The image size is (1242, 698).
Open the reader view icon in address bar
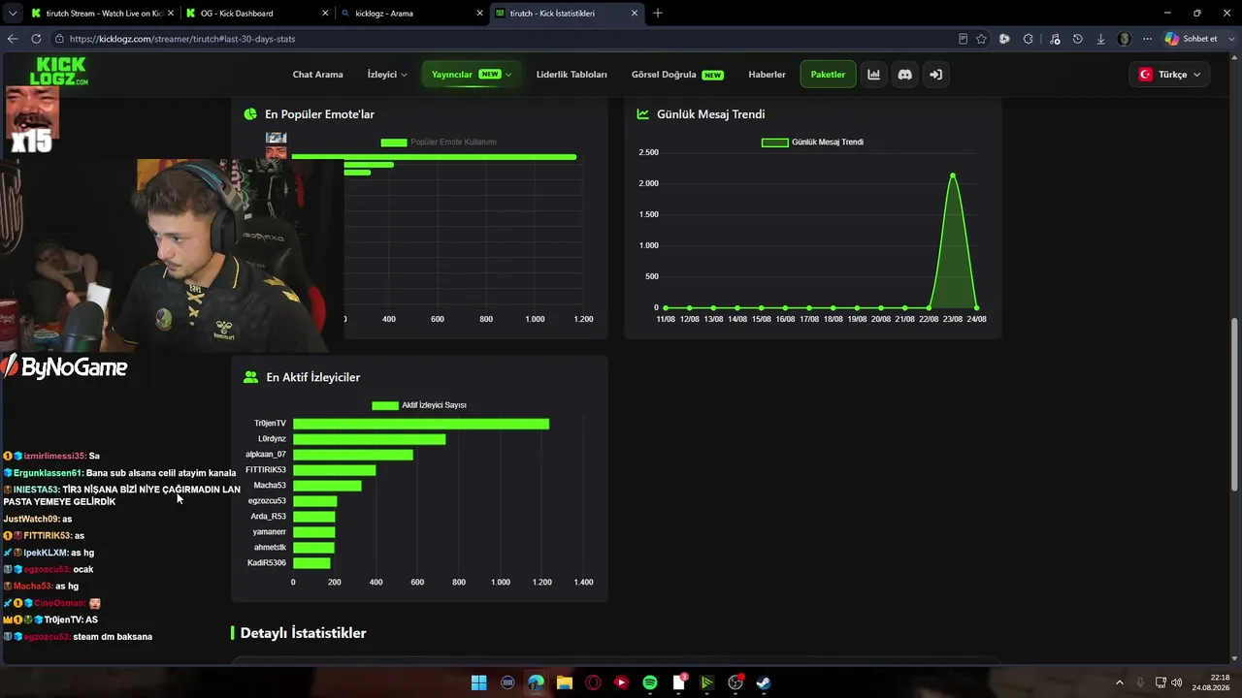(963, 39)
